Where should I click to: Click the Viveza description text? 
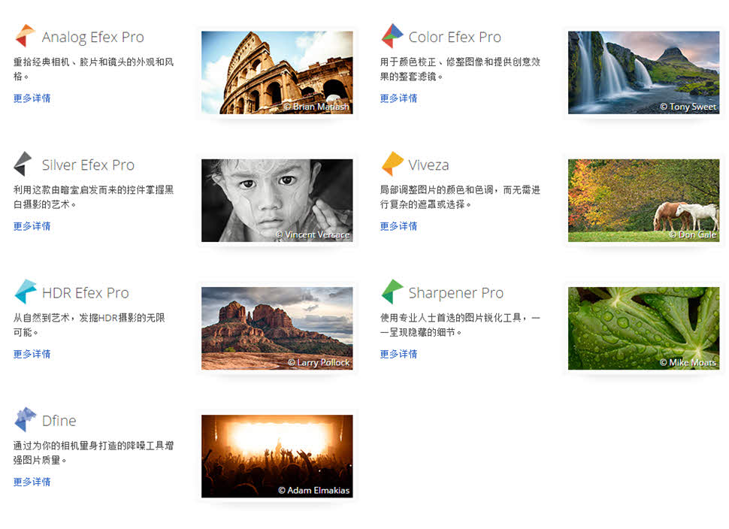(460, 197)
